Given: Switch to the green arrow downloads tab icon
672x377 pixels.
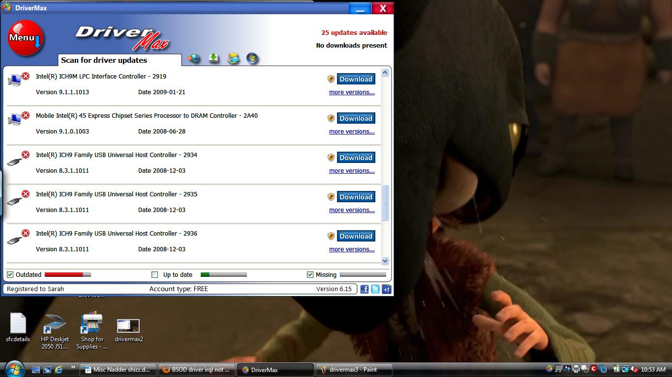Looking at the screenshot, I should [213, 58].
